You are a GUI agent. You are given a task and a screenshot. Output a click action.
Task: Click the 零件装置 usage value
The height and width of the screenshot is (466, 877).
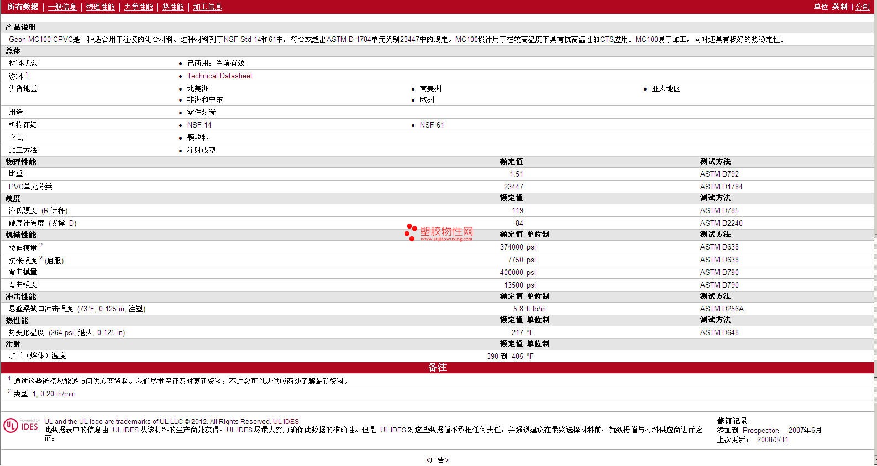tap(201, 113)
